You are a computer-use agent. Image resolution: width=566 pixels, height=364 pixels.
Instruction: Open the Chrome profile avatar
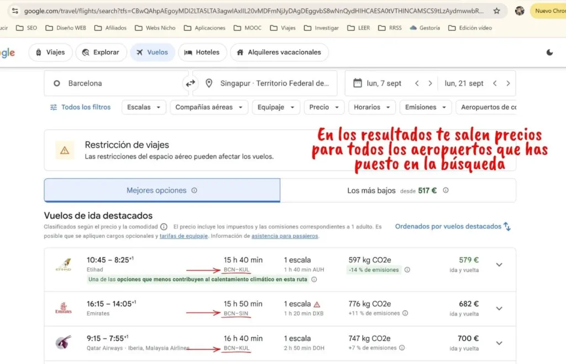520,11
